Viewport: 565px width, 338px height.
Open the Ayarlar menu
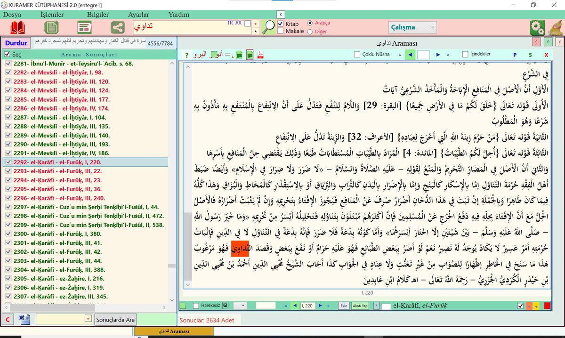point(138,15)
